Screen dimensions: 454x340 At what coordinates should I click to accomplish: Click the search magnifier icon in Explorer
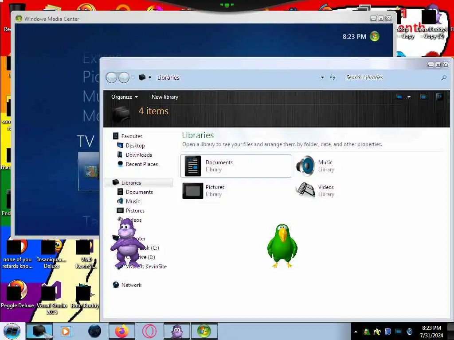point(443,77)
